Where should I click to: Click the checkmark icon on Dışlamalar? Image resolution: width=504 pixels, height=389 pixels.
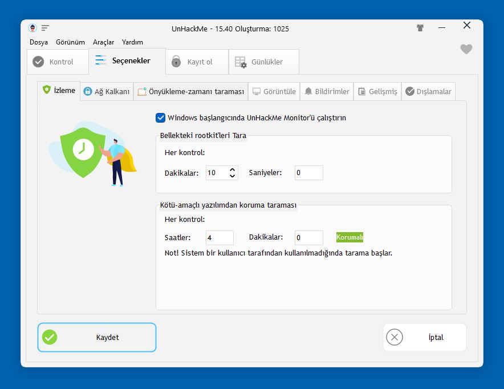coord(410,91)
